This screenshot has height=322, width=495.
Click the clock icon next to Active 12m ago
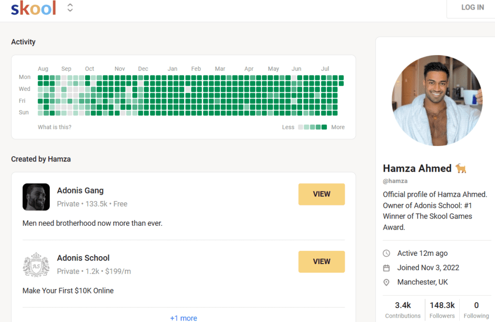pyautogui.click(x=386, y=253)
